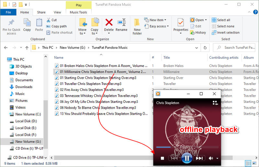Click Select all

[x=221, y=20]
